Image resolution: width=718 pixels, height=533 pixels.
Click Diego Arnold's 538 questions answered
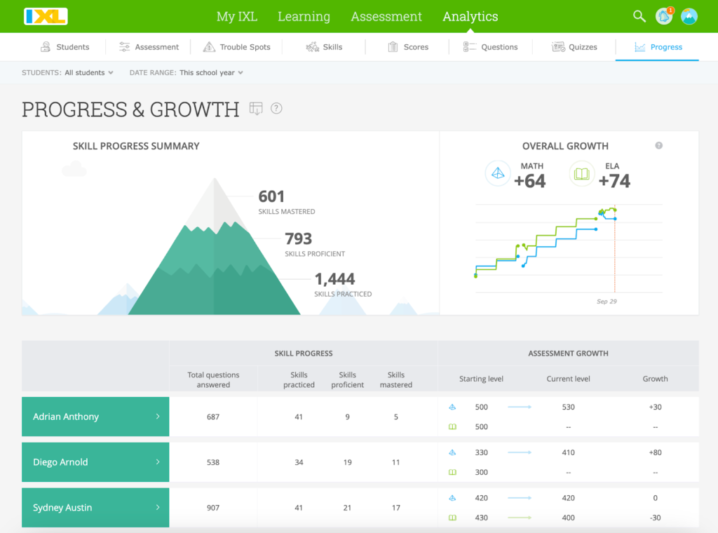[x=213, y=462]
